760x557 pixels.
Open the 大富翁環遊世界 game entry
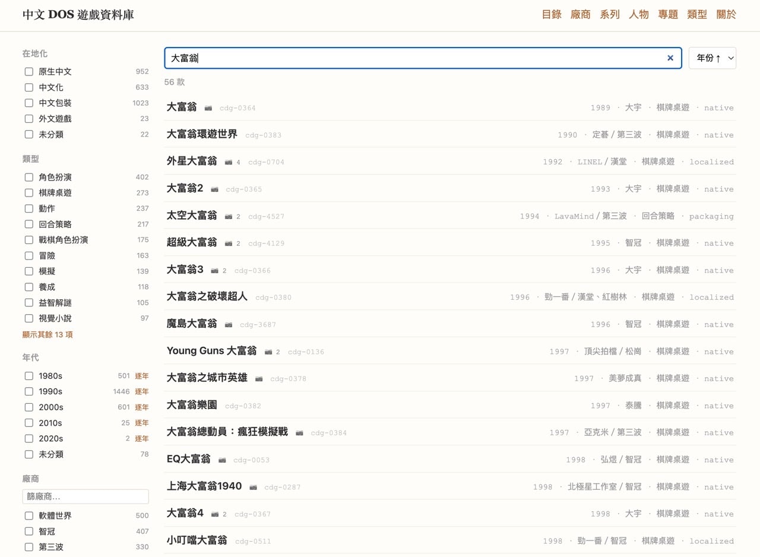coord(202,134)
